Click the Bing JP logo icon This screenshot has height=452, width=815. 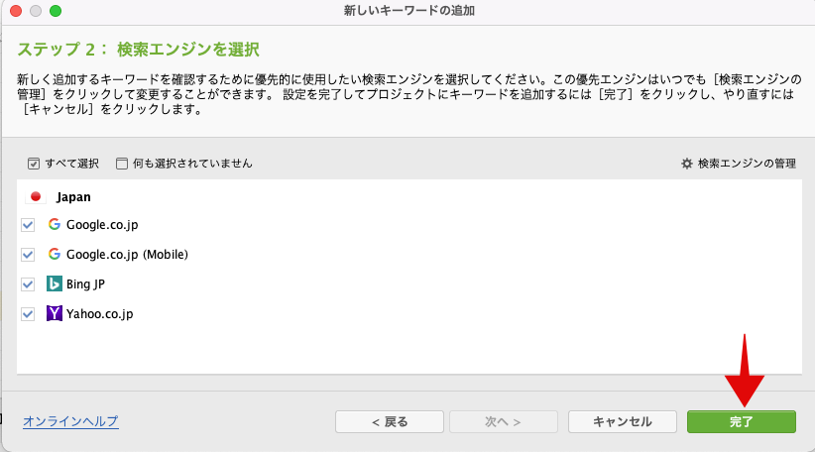tap(55, 283)
